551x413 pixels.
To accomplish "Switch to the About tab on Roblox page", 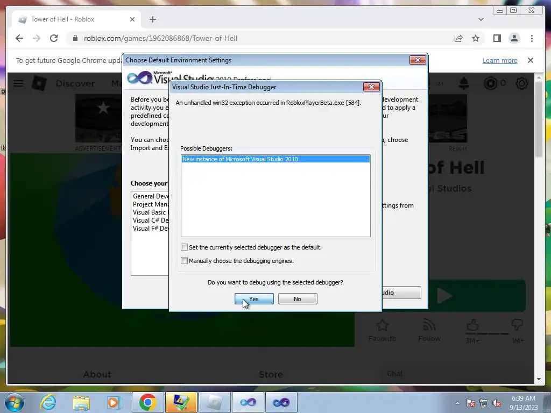I will [97, 374].
